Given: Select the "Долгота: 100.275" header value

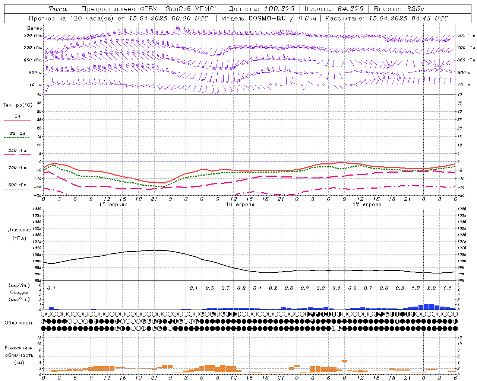Looking at the screenshot, I should [x=261, y=9].
